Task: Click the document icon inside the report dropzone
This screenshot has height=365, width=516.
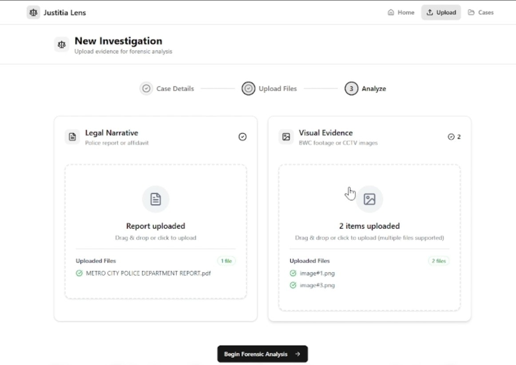Action: [x=155, y=199]
